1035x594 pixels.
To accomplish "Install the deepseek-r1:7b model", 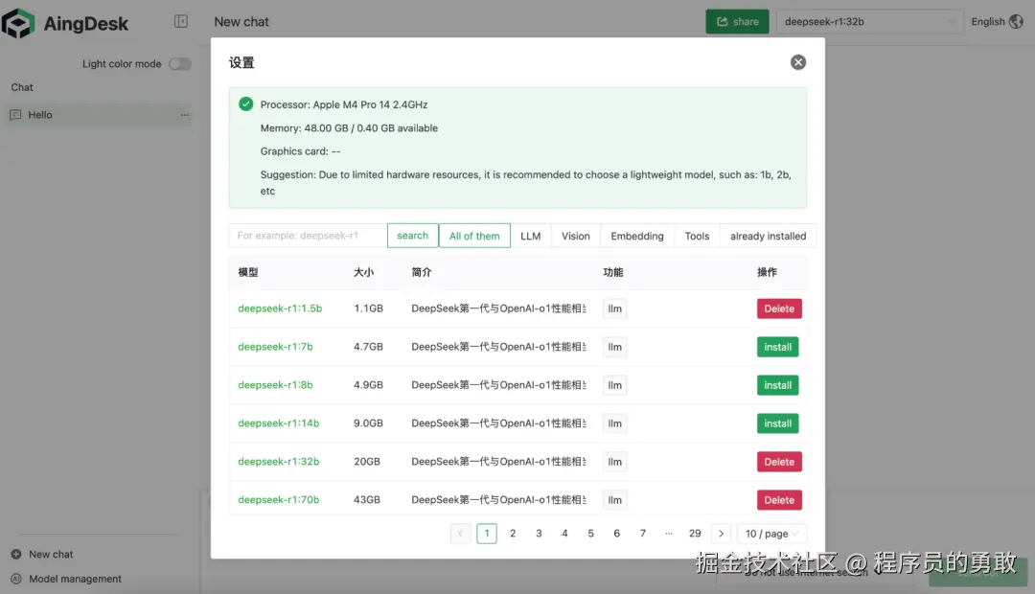I will click(777, 347).
